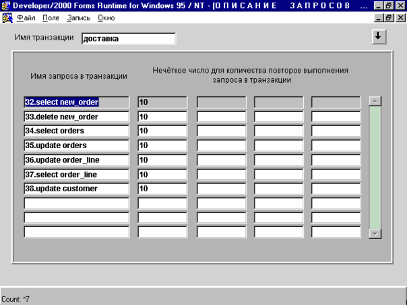
Task: Click the green scrollbar track of the list
Action: click(x=375, y=168)
